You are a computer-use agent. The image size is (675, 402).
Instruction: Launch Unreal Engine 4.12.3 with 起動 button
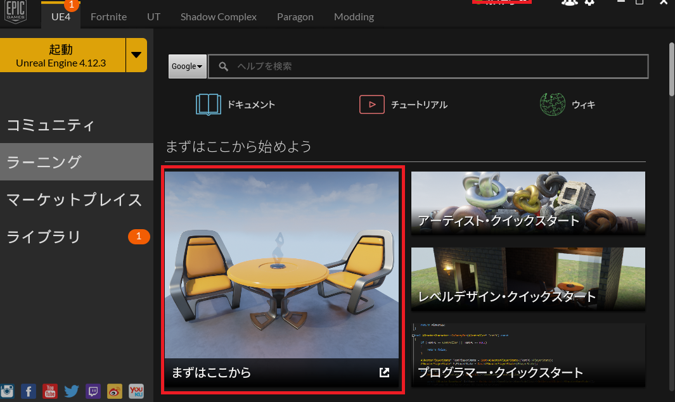pos(63,55)
